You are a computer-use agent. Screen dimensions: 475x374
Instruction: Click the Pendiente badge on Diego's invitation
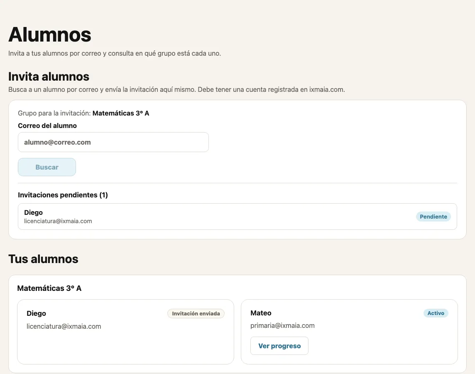click(x=433, y=217)
